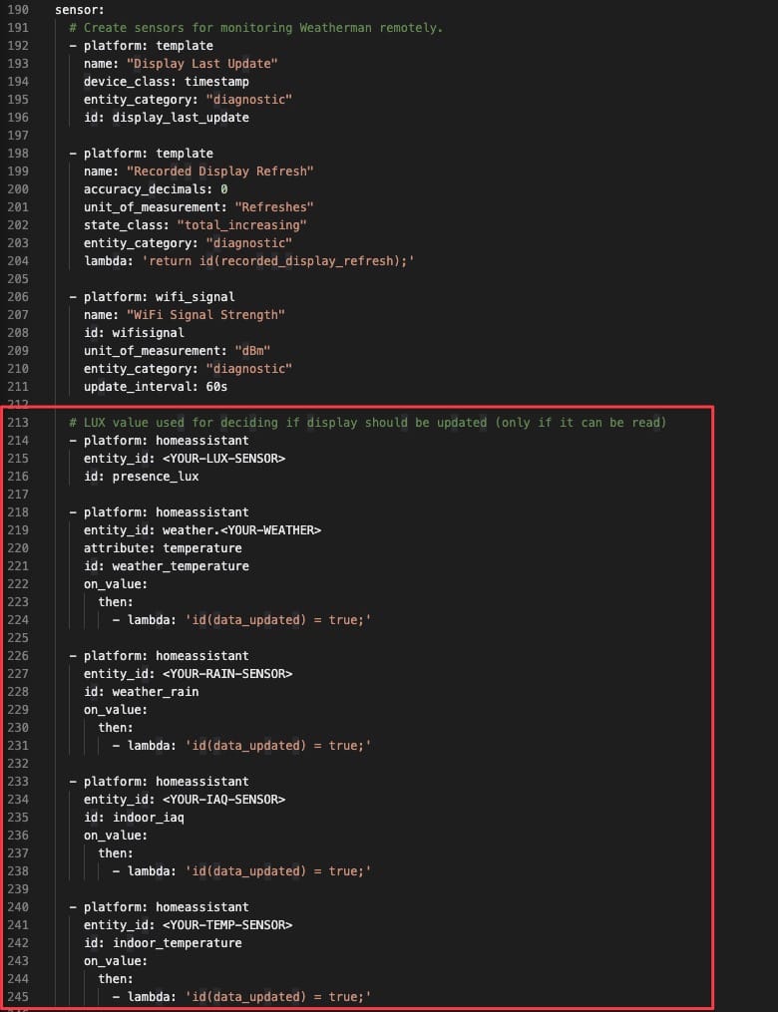Click the update_interval 60s value
Image resolution: width=778 pixels, height=1012 pixels.
216,387
